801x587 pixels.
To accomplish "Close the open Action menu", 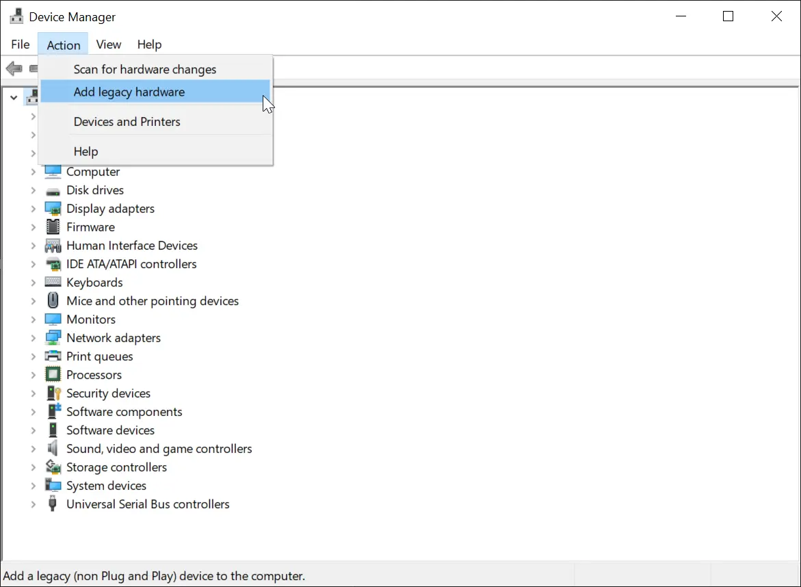I will 64,45.
